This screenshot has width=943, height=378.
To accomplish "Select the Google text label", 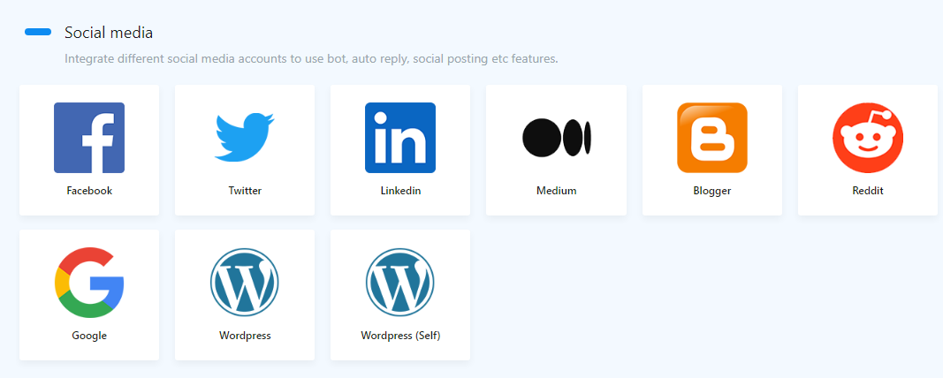I will pos(89,336).
